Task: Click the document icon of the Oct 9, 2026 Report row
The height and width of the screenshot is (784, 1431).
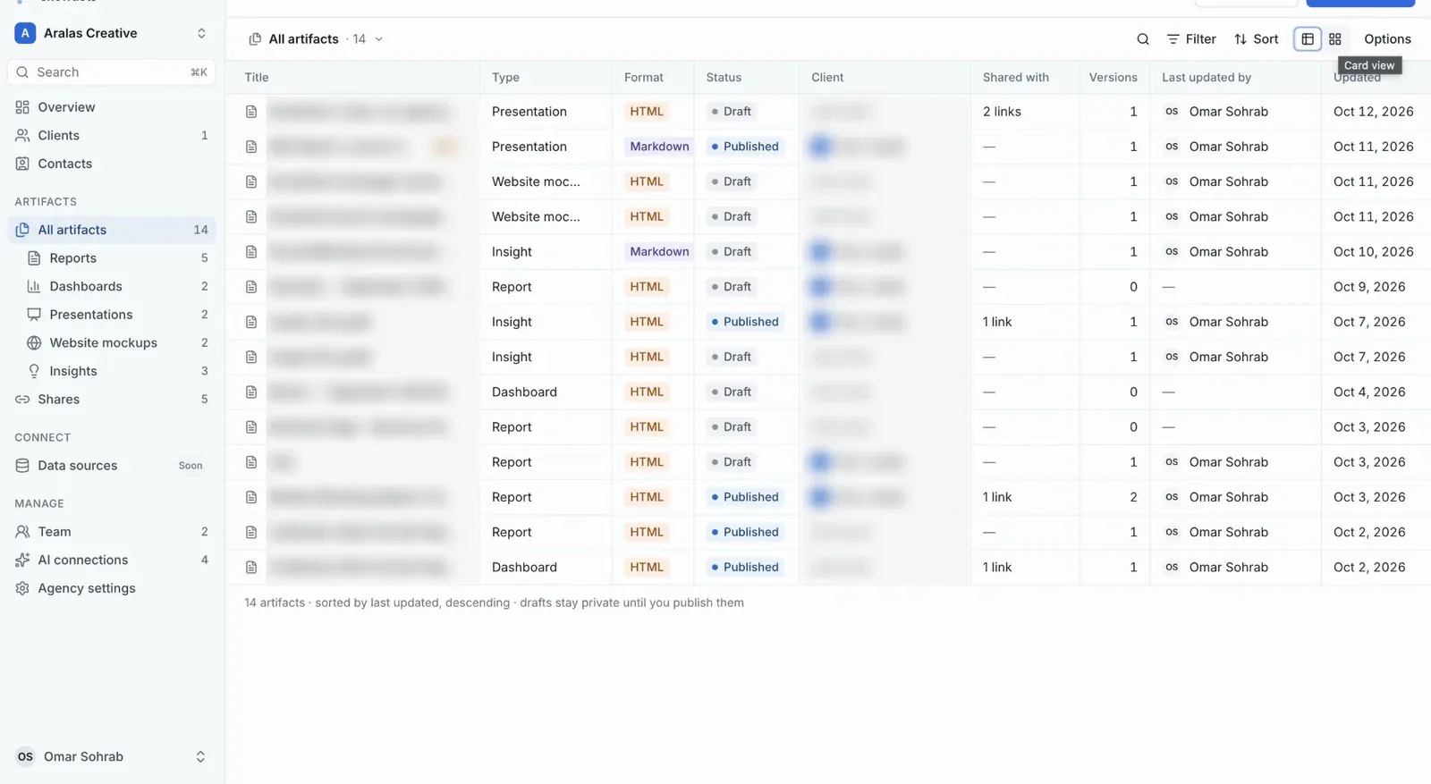Action: pyautogui.click(x=251, y=287)
